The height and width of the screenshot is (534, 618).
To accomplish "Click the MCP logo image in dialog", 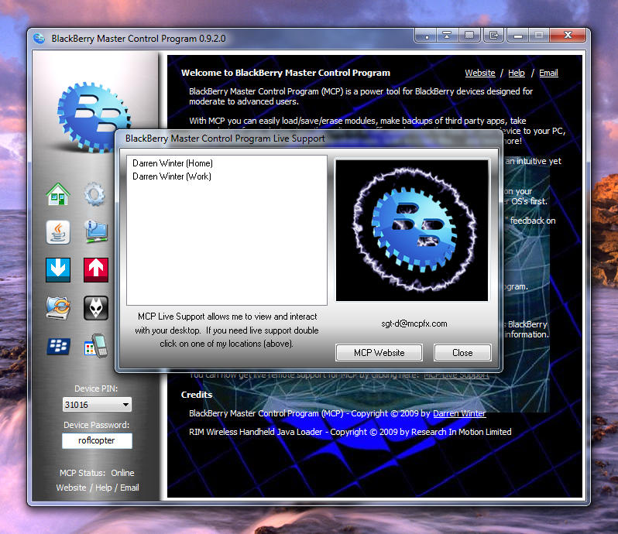I will (411, 231).
